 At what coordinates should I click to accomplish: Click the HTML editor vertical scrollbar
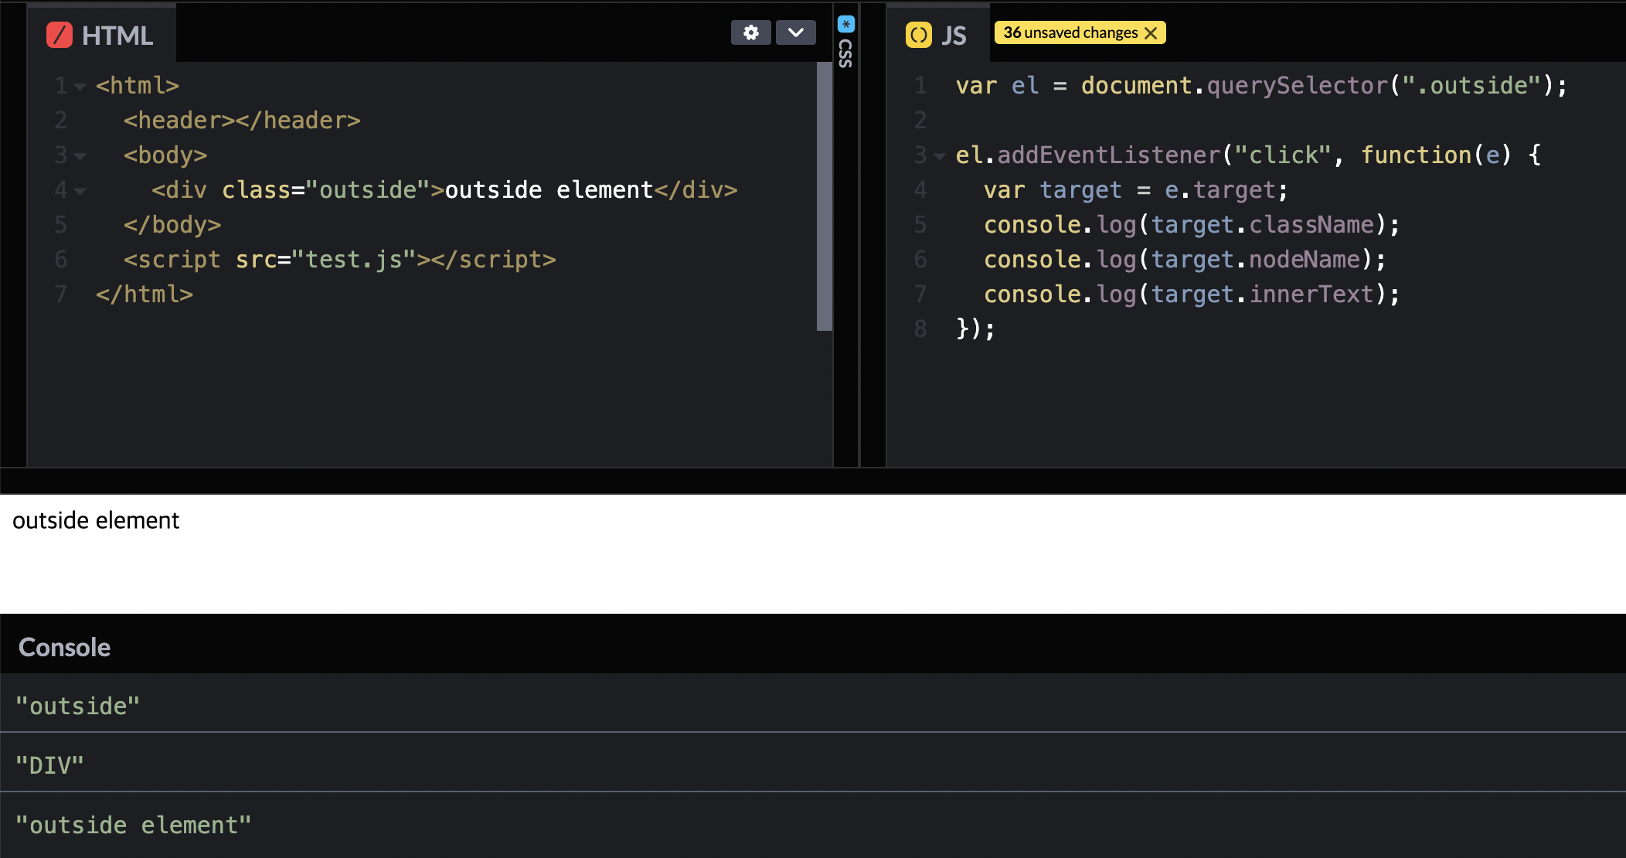tap(824, 196)
